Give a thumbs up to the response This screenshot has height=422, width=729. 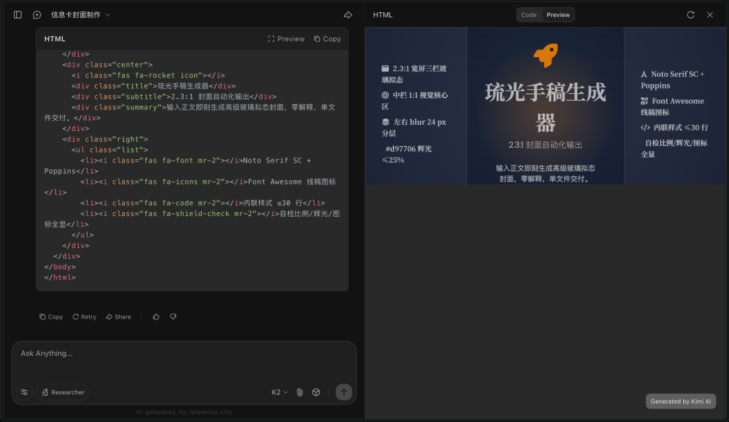pyautogui.click(x=156, y=316)
